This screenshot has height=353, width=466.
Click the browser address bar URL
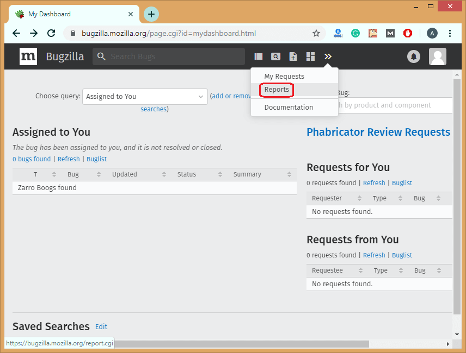[169, 33]
